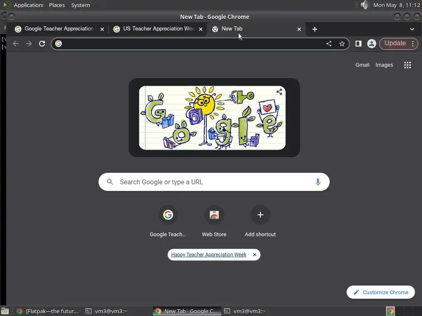
Task: Open the system volume control
Action: (365, 5)
